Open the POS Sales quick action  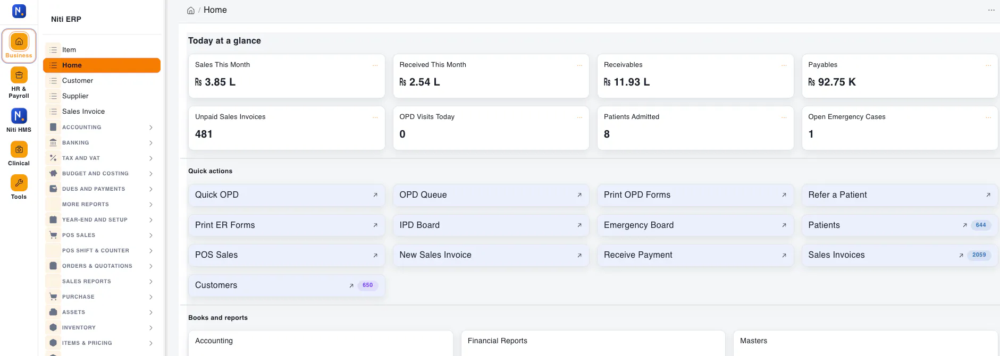287,255
